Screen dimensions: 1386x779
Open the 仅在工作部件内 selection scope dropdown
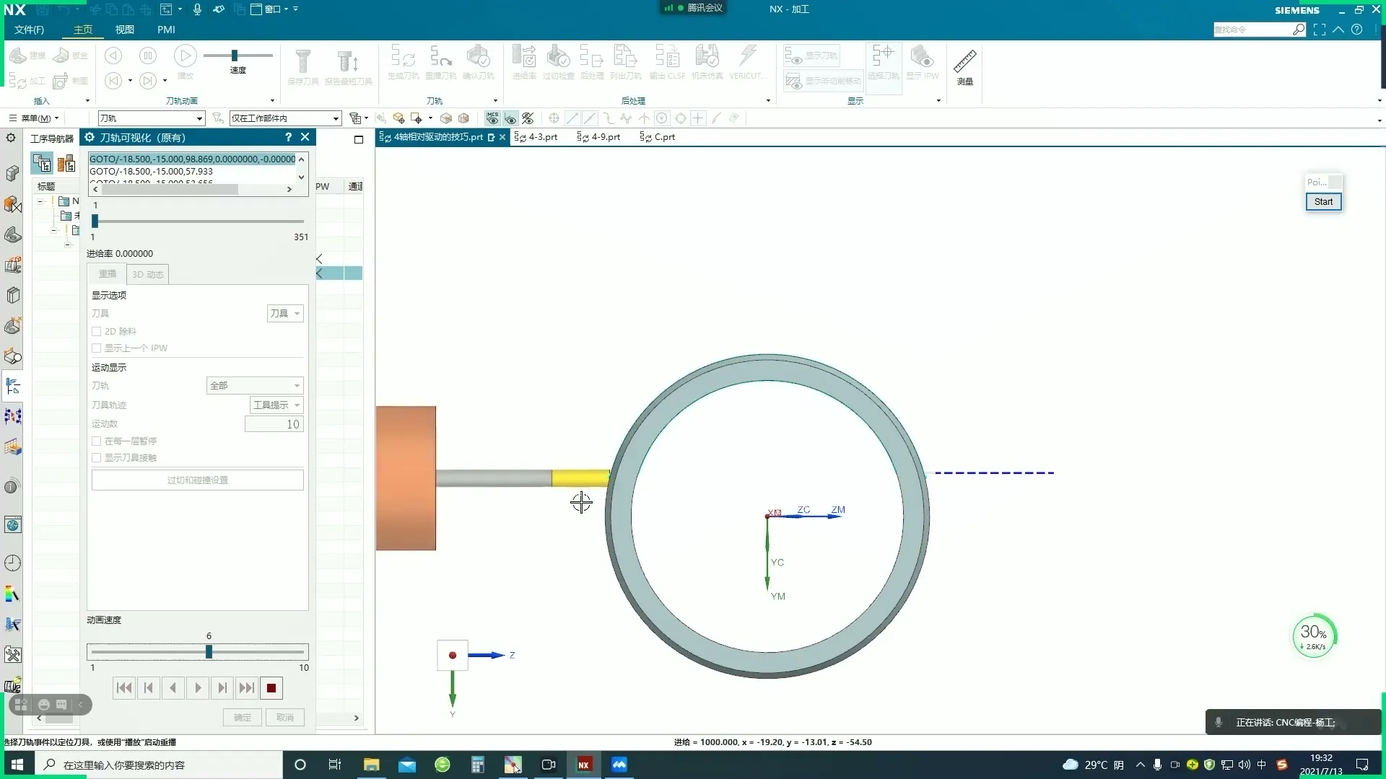point(285,118)
